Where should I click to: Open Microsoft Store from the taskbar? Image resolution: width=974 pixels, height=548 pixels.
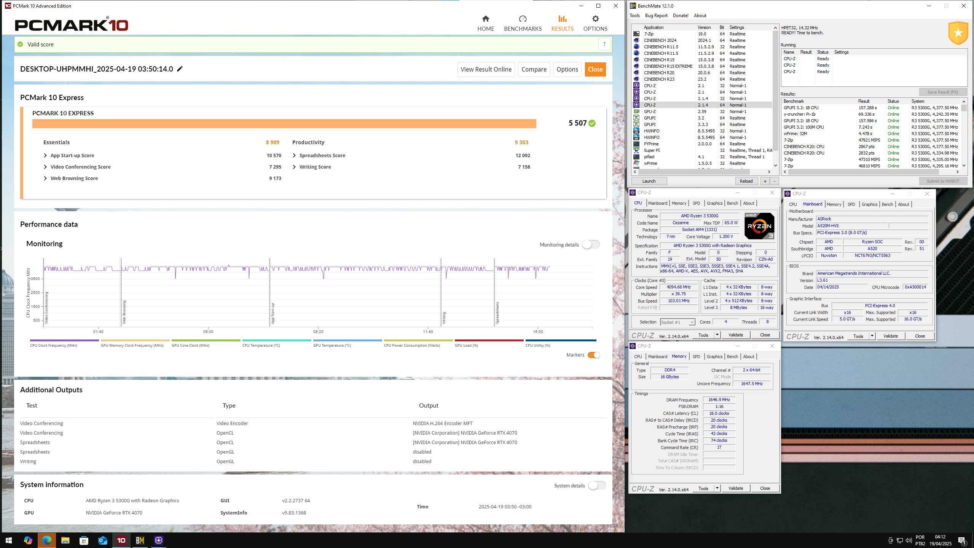(84, 540)
